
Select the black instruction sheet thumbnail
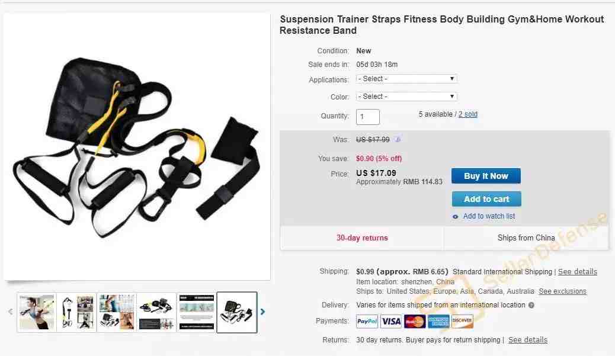197,313
